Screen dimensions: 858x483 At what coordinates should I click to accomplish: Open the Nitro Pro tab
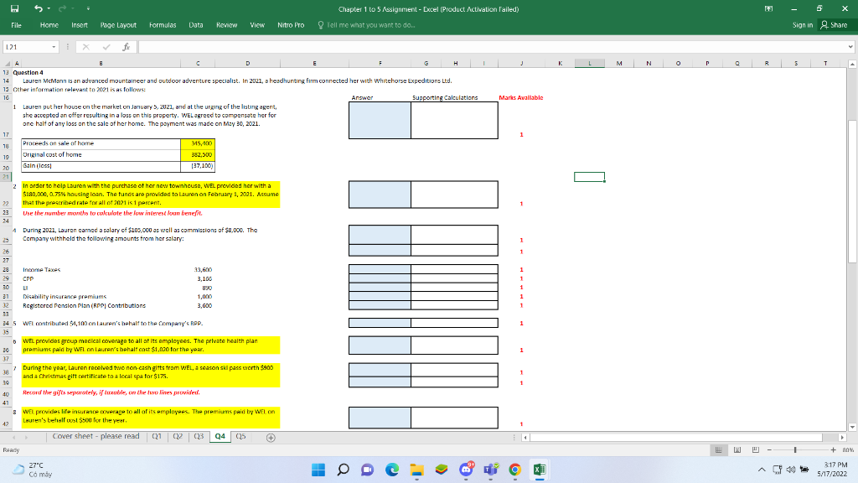tap(291, 25)
